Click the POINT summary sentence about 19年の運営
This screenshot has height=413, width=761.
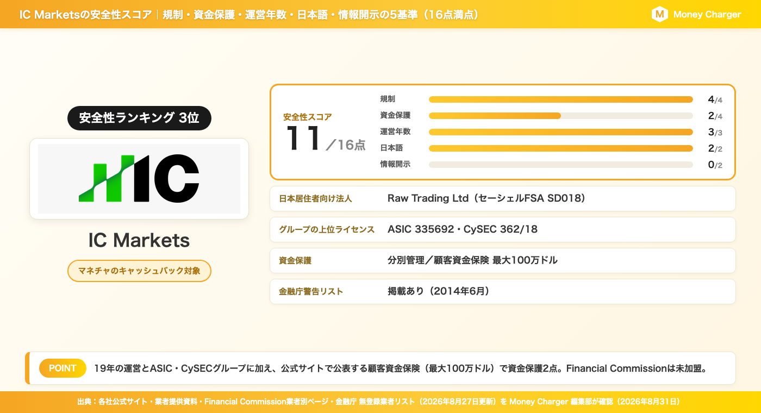[x=401, y=368]
